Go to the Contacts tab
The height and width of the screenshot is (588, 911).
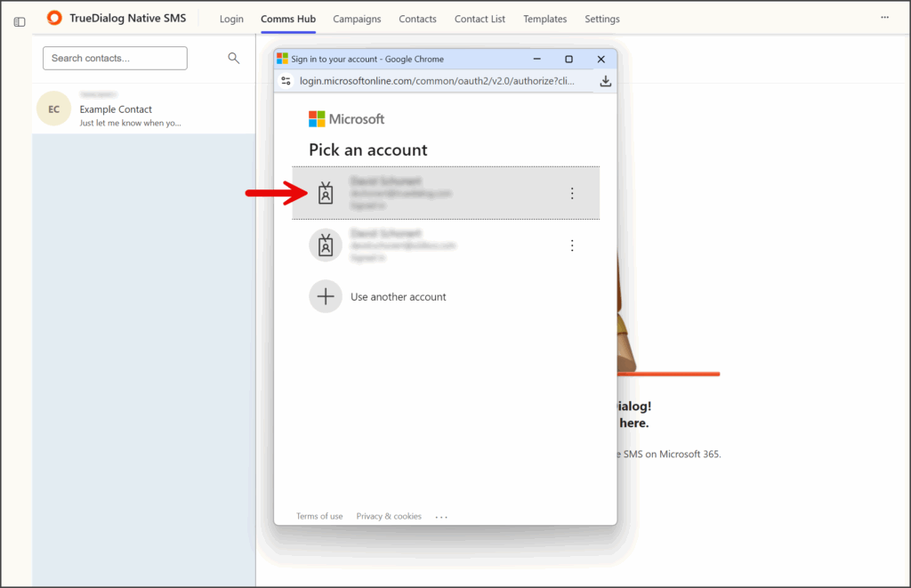[417, 19]
